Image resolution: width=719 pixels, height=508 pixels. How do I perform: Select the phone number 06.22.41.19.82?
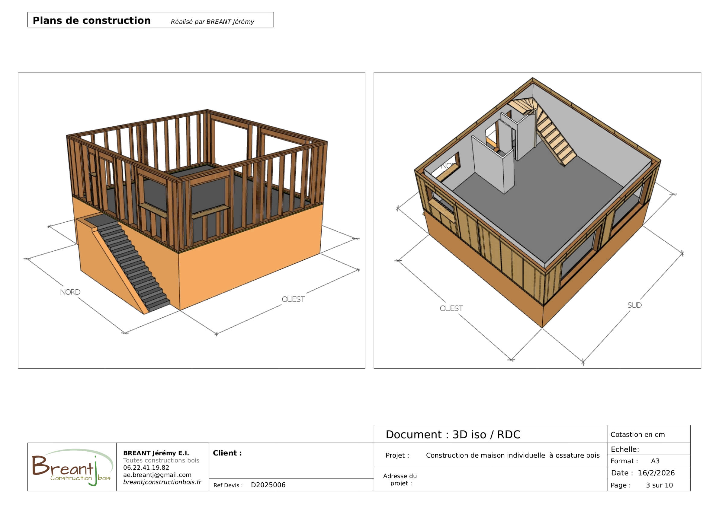coord(146,468)
